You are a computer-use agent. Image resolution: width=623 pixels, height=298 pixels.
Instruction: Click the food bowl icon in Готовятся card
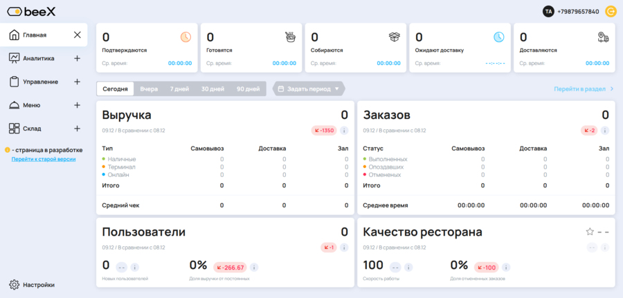coord(290,37)
